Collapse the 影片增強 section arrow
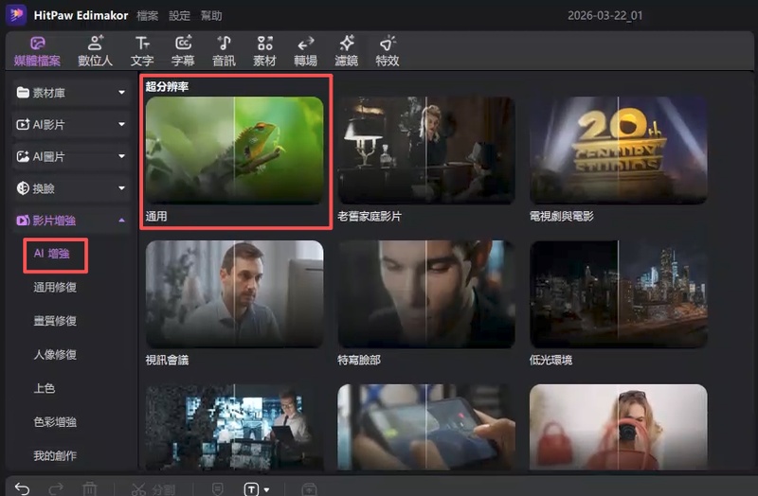The height and width of the screenshot is (496, 758). [122, 221]
